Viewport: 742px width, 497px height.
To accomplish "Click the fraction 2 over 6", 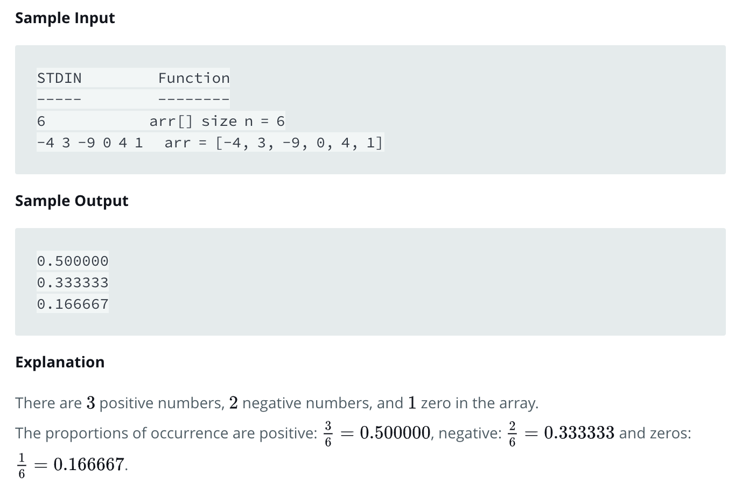I will [x=512, y=434].
